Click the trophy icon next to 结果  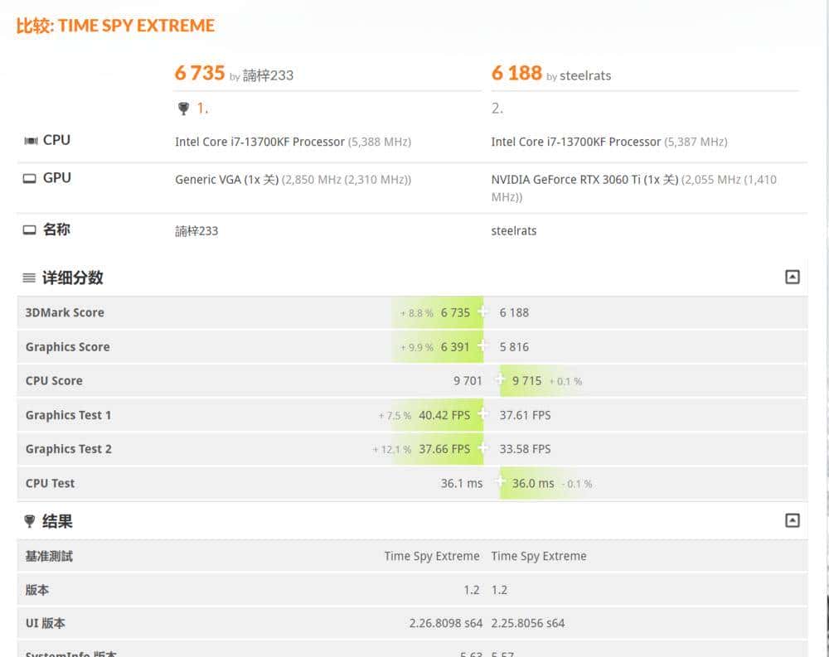coord(30,521)
